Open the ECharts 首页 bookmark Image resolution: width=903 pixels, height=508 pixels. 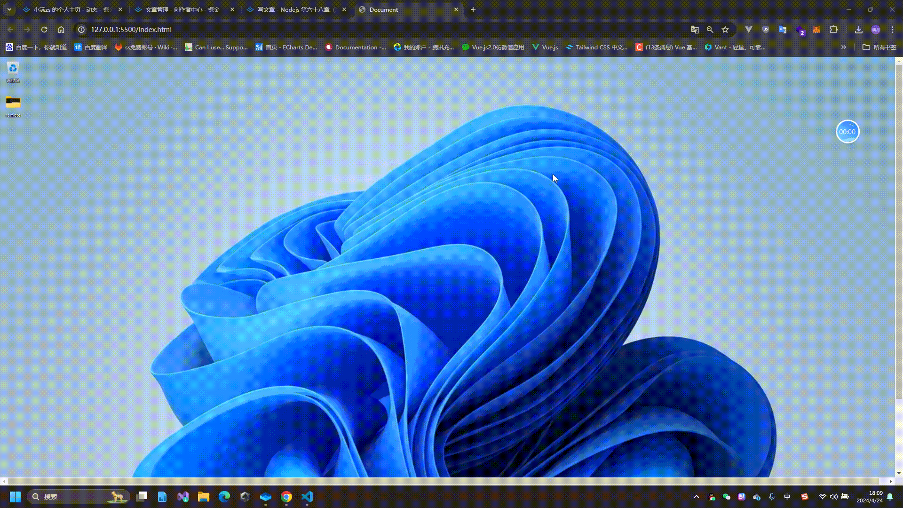pos(286,47)
